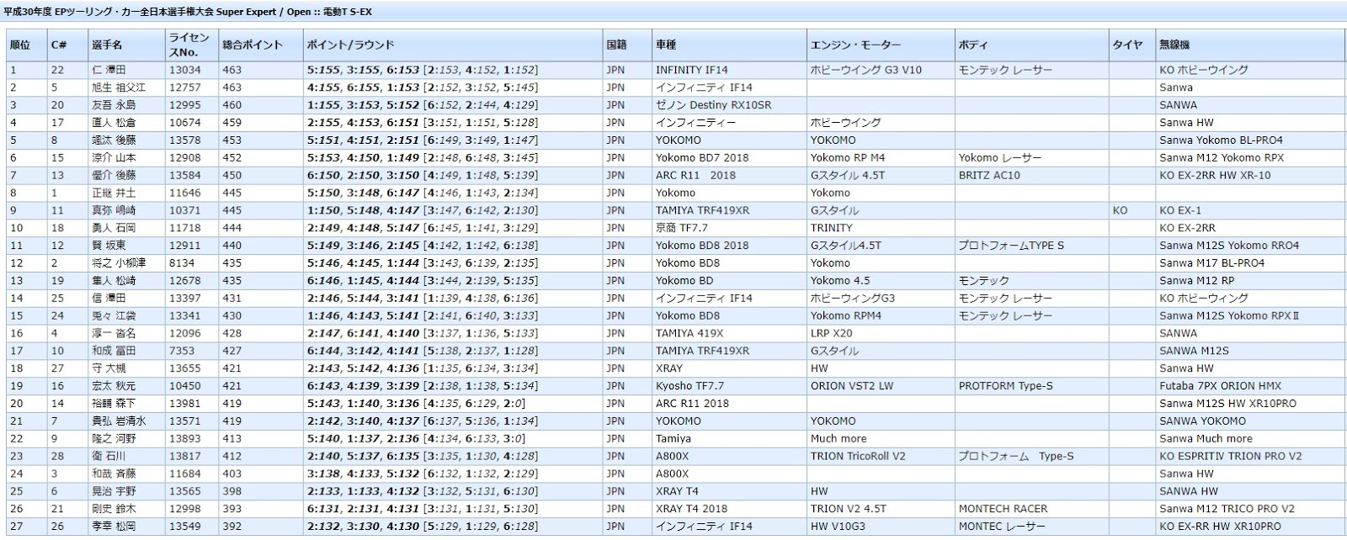The height and width of the screenshot is (540, 1347).
Task: Click license number 13034
Action: 185,70
